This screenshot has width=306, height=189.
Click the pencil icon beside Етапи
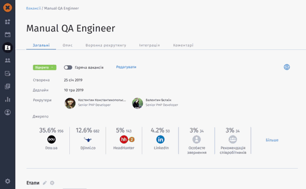click(45, 183)
